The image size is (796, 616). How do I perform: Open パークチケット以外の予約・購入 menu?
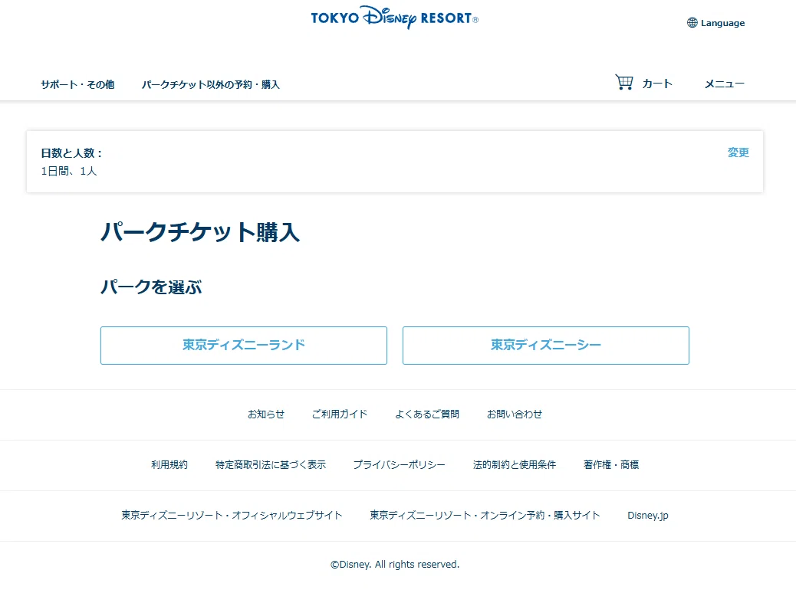(x=211, y=85)
